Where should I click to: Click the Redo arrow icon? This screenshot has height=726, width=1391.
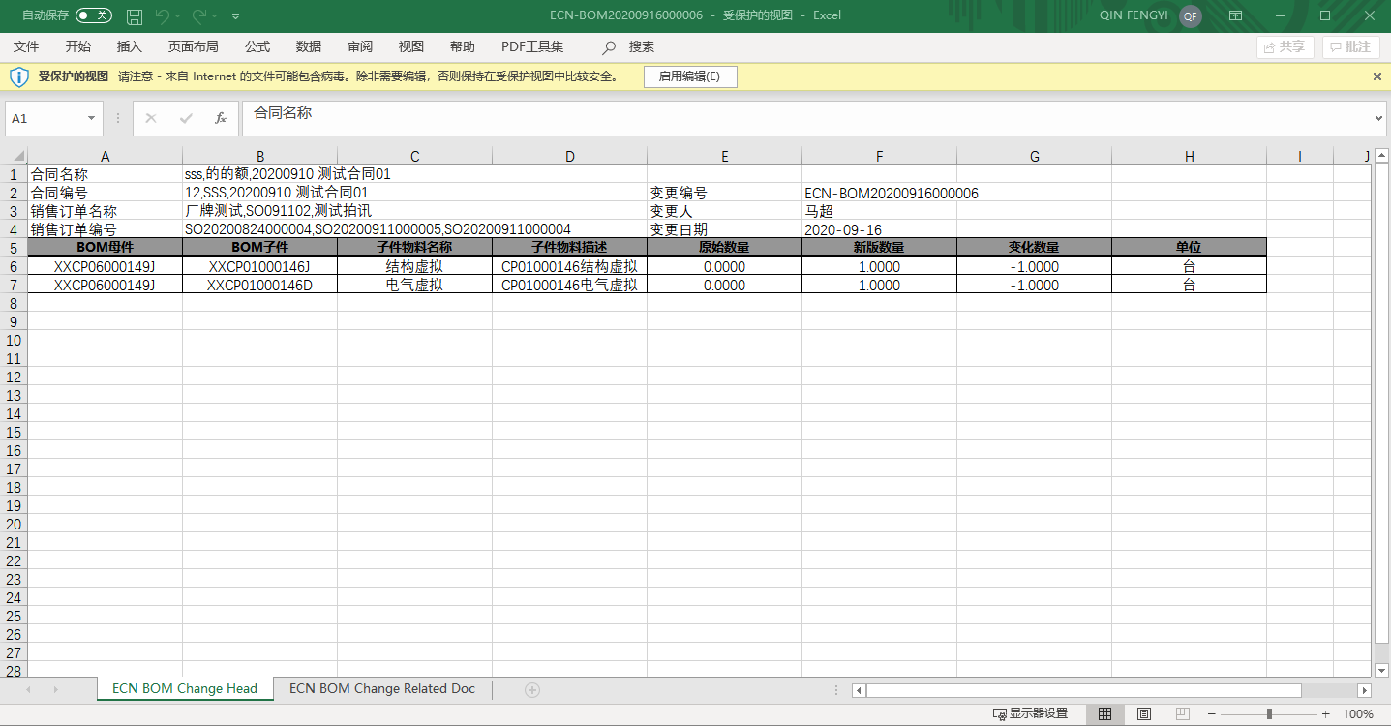199,16
